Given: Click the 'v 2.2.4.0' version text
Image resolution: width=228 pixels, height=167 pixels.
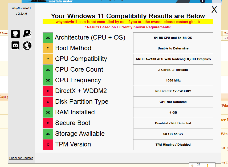Looking at the screenshot, I should pyautogui.click(x=21, y=14).
